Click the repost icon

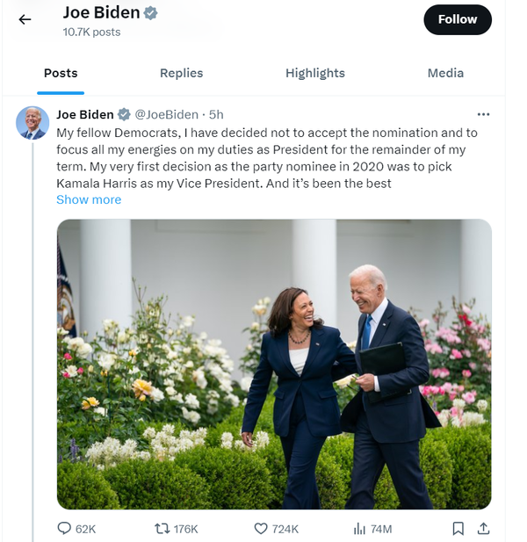[162, 529]
